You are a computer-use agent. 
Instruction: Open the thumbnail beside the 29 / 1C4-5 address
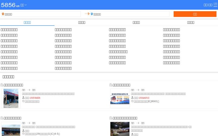pos(11,129)
